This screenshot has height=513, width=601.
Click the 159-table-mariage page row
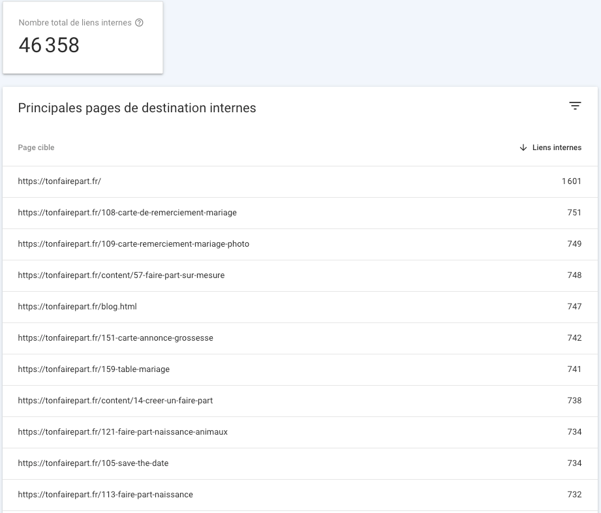[300, 369]
